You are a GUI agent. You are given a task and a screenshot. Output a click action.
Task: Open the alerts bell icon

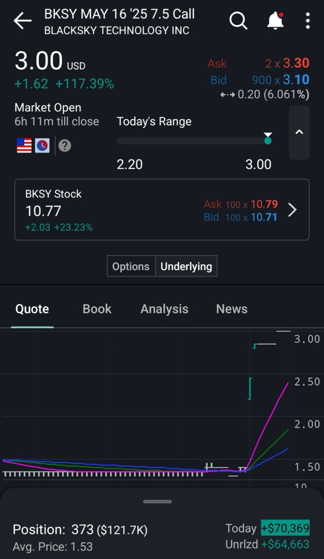(275, 21)
